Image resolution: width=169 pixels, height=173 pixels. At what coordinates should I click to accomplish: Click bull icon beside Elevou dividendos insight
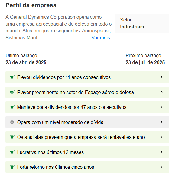click(x=12, y=77)
